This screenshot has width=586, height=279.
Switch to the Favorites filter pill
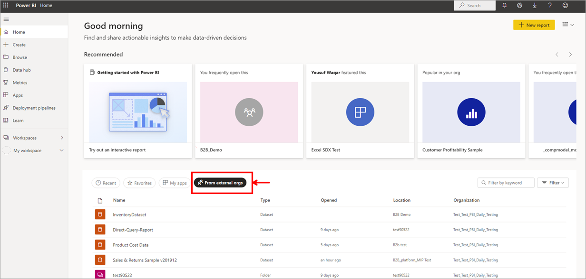(139, 182)
